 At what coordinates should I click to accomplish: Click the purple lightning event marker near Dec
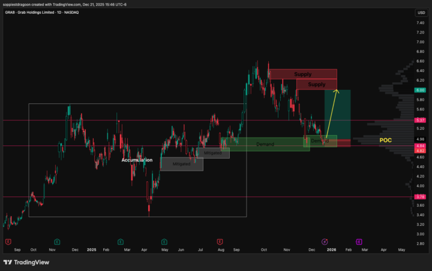pyautogui.click(x=325, y=242)
